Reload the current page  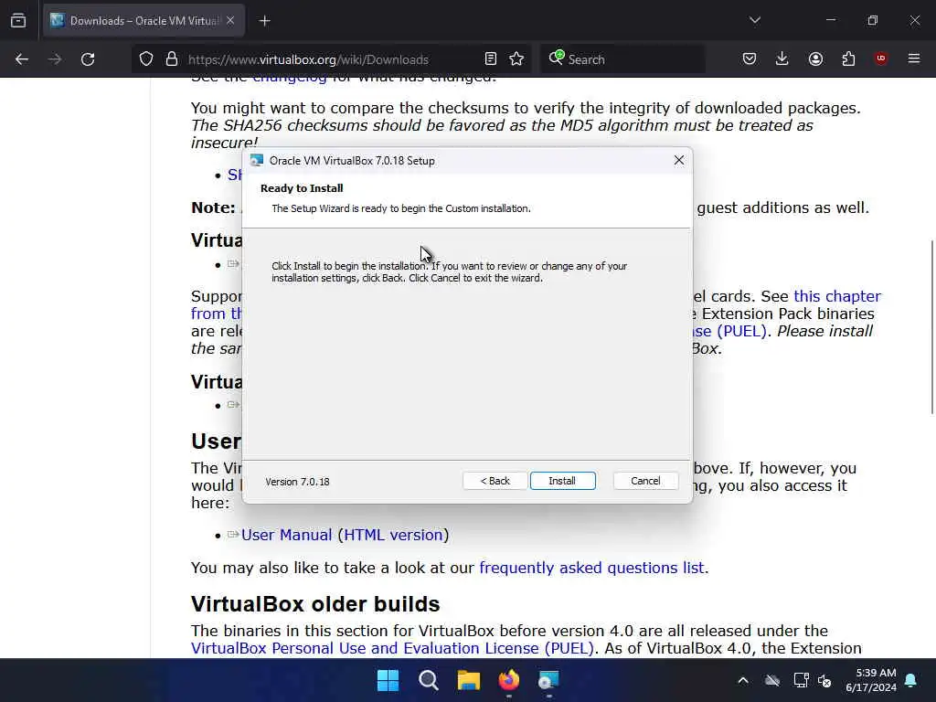tap(88, 59)
